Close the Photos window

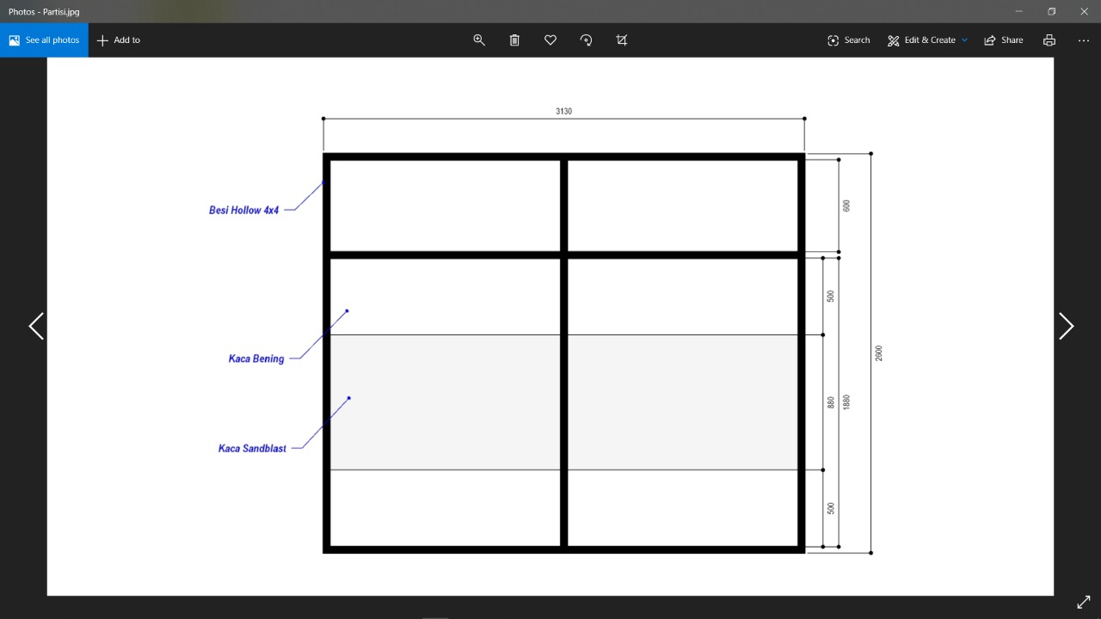click(x=1084, y=11)
